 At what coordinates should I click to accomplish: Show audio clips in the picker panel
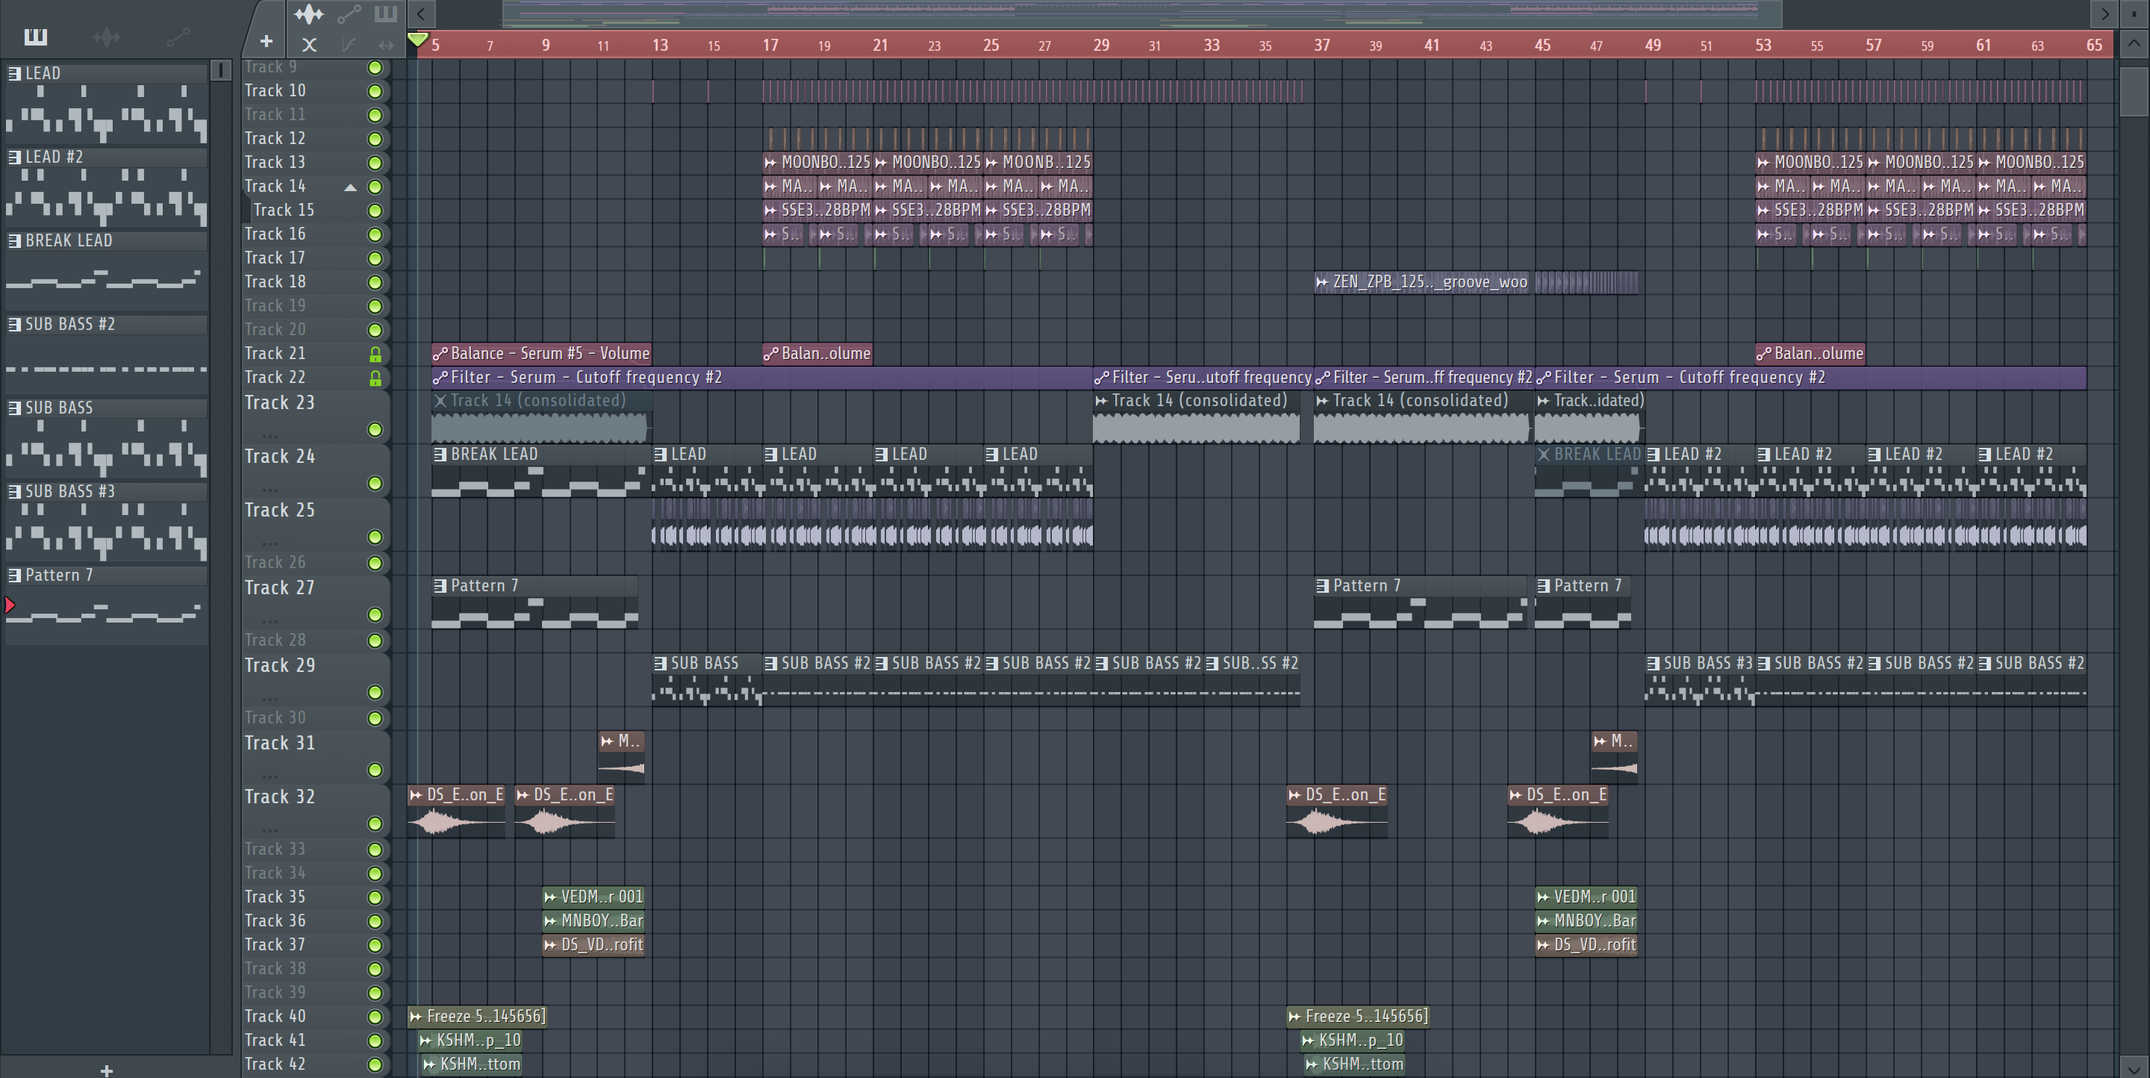point(107,37)
